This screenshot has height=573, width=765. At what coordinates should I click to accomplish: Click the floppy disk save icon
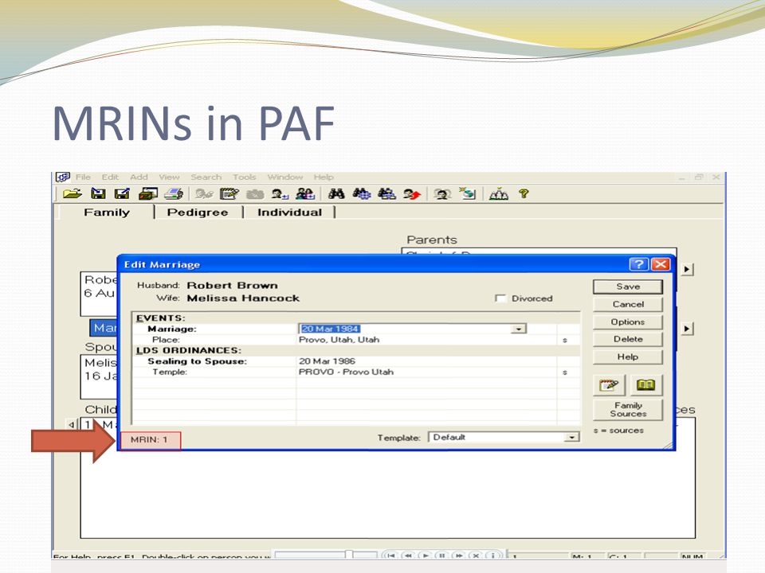(98, 194)
